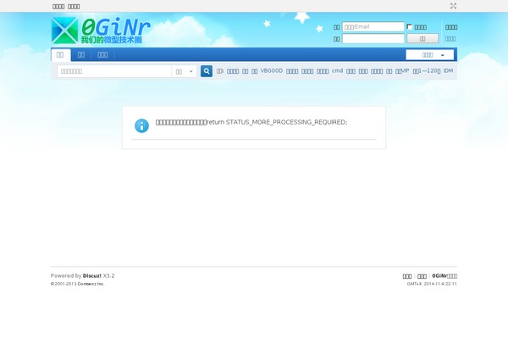Expand the search type dropdown
508x339 pixels.
[x=184, y=71]
